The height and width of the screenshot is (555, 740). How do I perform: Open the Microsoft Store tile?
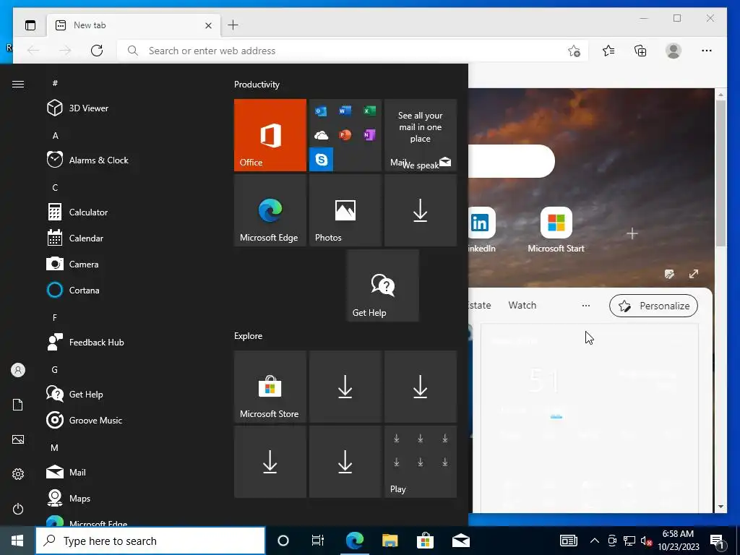(x=270, y=387)
